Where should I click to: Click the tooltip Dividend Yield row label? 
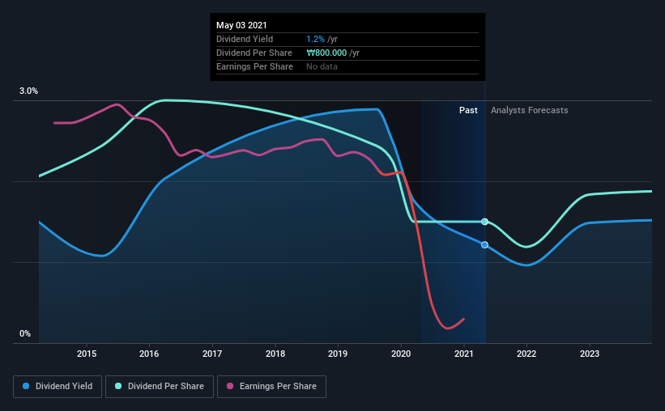(x=245, y=39)
